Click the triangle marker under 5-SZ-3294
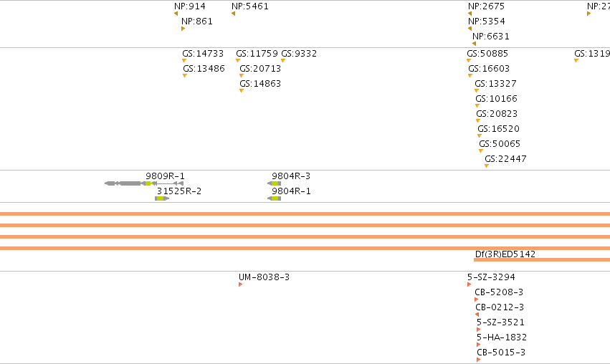The width and height of the screenshot is (610, 364). tap(470, 284)
